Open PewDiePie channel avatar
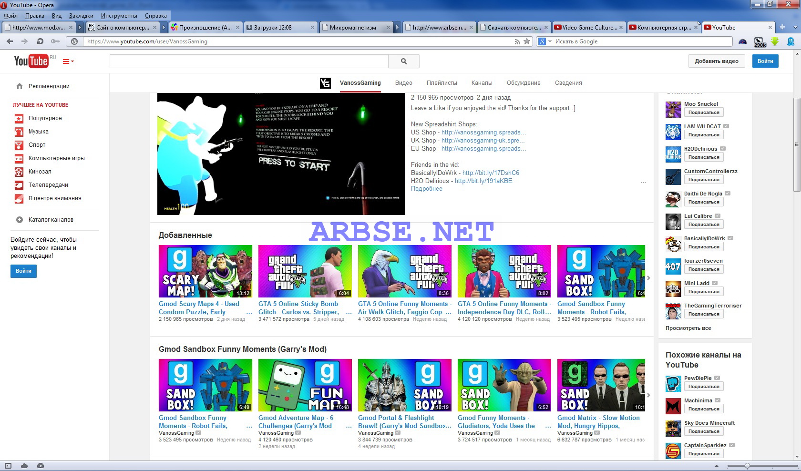Screen dimensions: 801x471 (673, 384)
